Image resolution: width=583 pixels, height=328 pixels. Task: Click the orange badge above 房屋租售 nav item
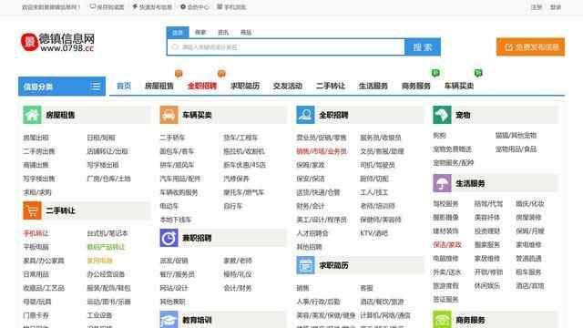pyautogui.click(x=179, y=74)
